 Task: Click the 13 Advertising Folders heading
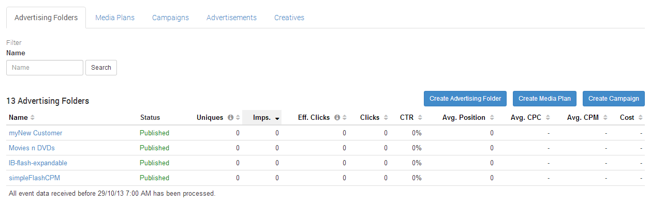(x=48, y=101)
